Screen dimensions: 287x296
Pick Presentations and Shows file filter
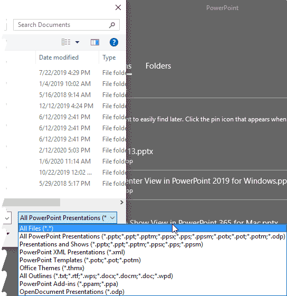(152, 244)
